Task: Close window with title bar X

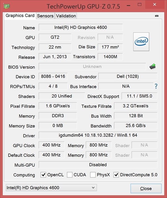Action: pos(154,4)
